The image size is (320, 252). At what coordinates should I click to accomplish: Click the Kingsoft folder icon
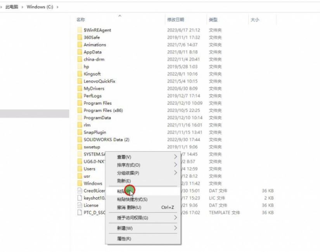tap(80, 74)
